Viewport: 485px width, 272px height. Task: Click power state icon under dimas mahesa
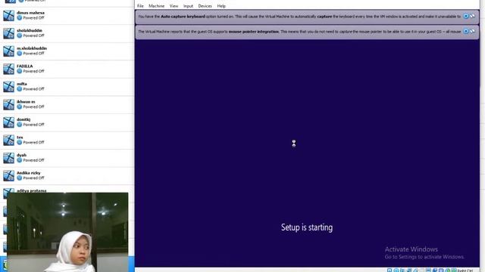click(20, 18)
